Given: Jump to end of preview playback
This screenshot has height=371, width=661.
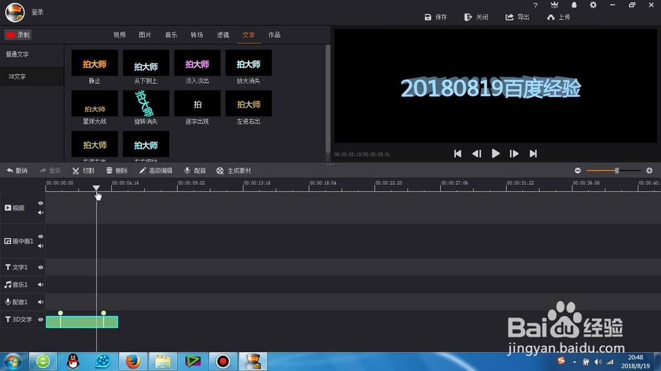Looking at the screenshot, I should tap(533, 154).
